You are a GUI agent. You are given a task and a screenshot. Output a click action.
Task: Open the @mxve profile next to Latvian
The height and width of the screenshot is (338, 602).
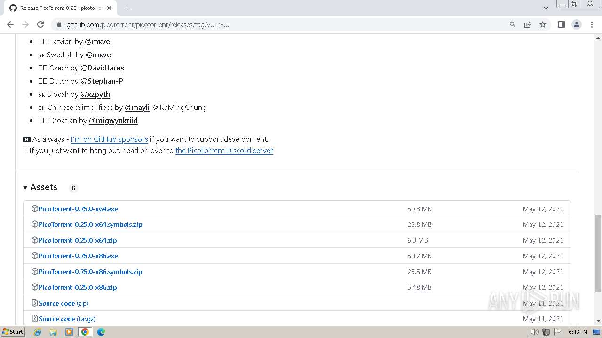click(97, 41)
